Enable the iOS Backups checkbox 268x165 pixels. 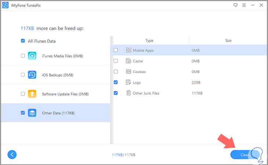(x=23, y=75)
